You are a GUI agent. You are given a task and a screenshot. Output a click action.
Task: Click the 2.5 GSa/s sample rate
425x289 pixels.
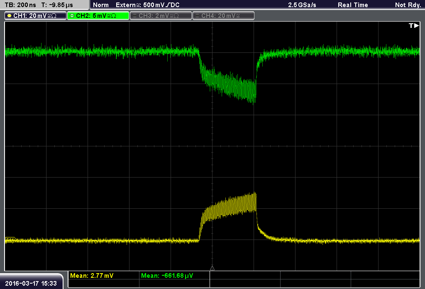click(302, 5)
